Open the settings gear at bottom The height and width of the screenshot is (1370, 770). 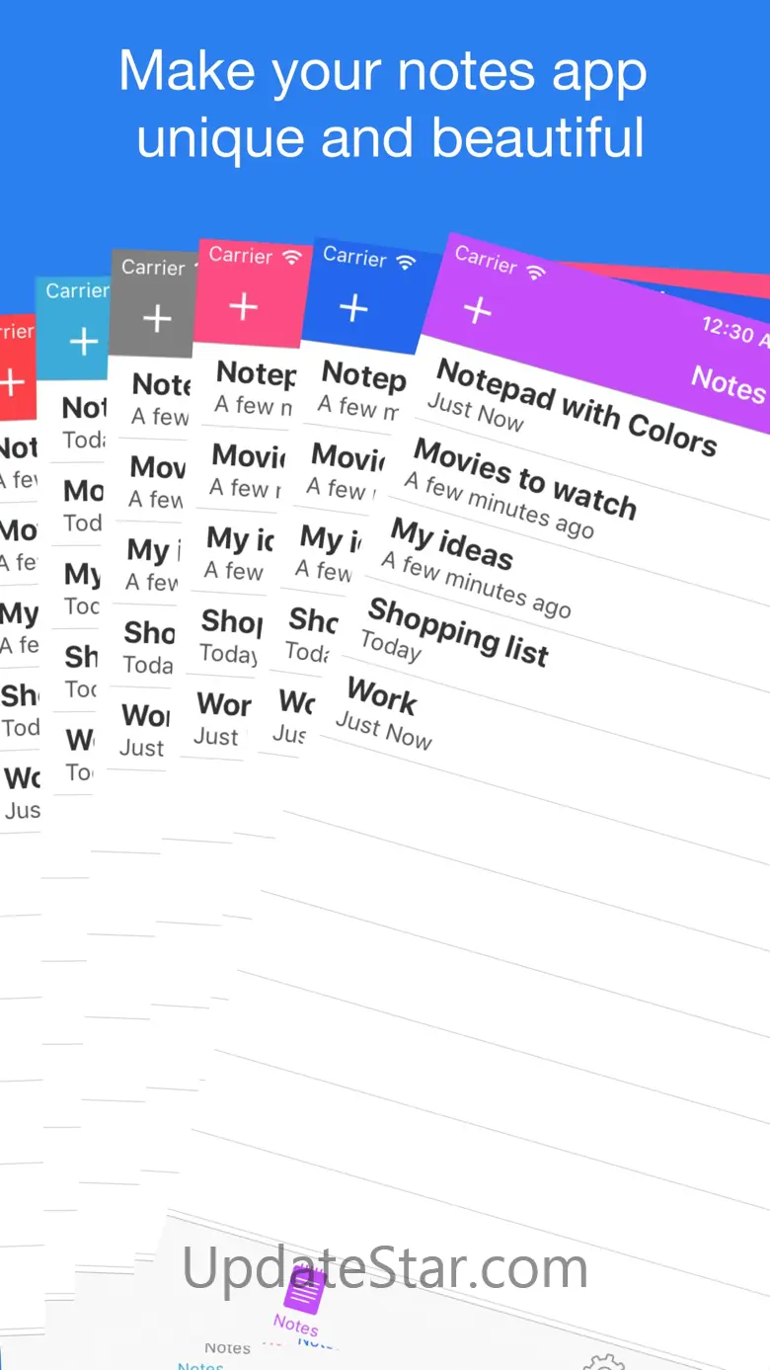pyautogui.click(x=603, y=1363)
